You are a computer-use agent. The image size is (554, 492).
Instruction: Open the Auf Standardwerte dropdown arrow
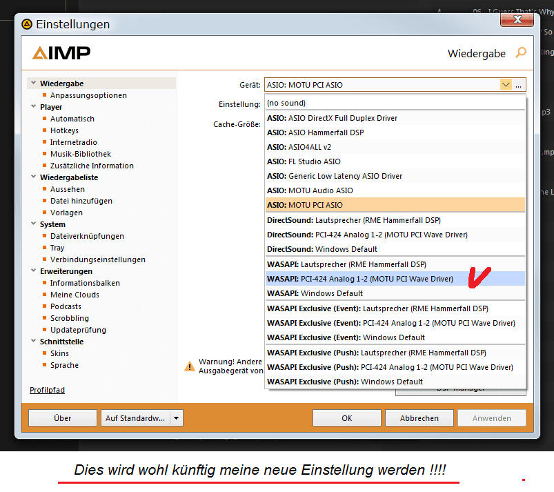click(177, 418)
